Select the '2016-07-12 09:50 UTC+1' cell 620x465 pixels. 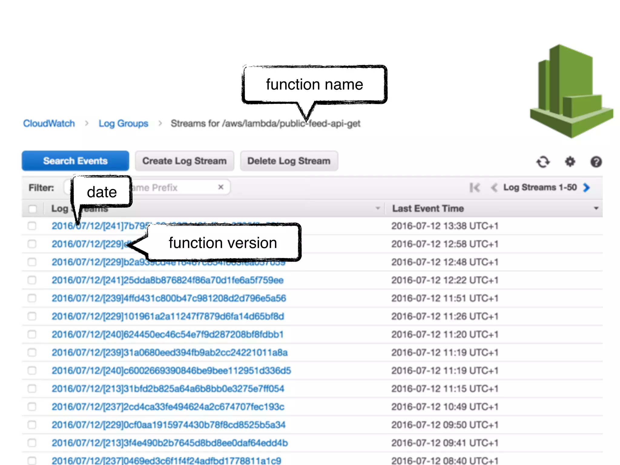pyautogui.click(x=445, y=425)
